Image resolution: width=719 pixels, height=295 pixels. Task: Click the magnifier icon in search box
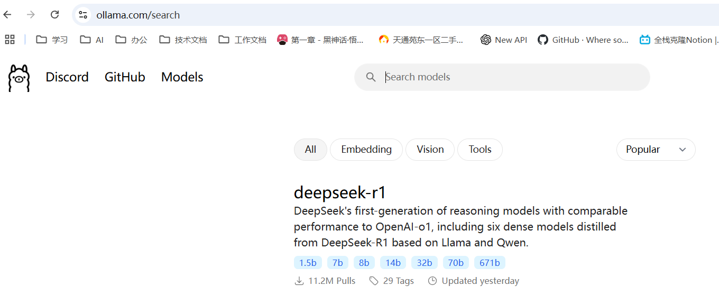coord(371,77)
